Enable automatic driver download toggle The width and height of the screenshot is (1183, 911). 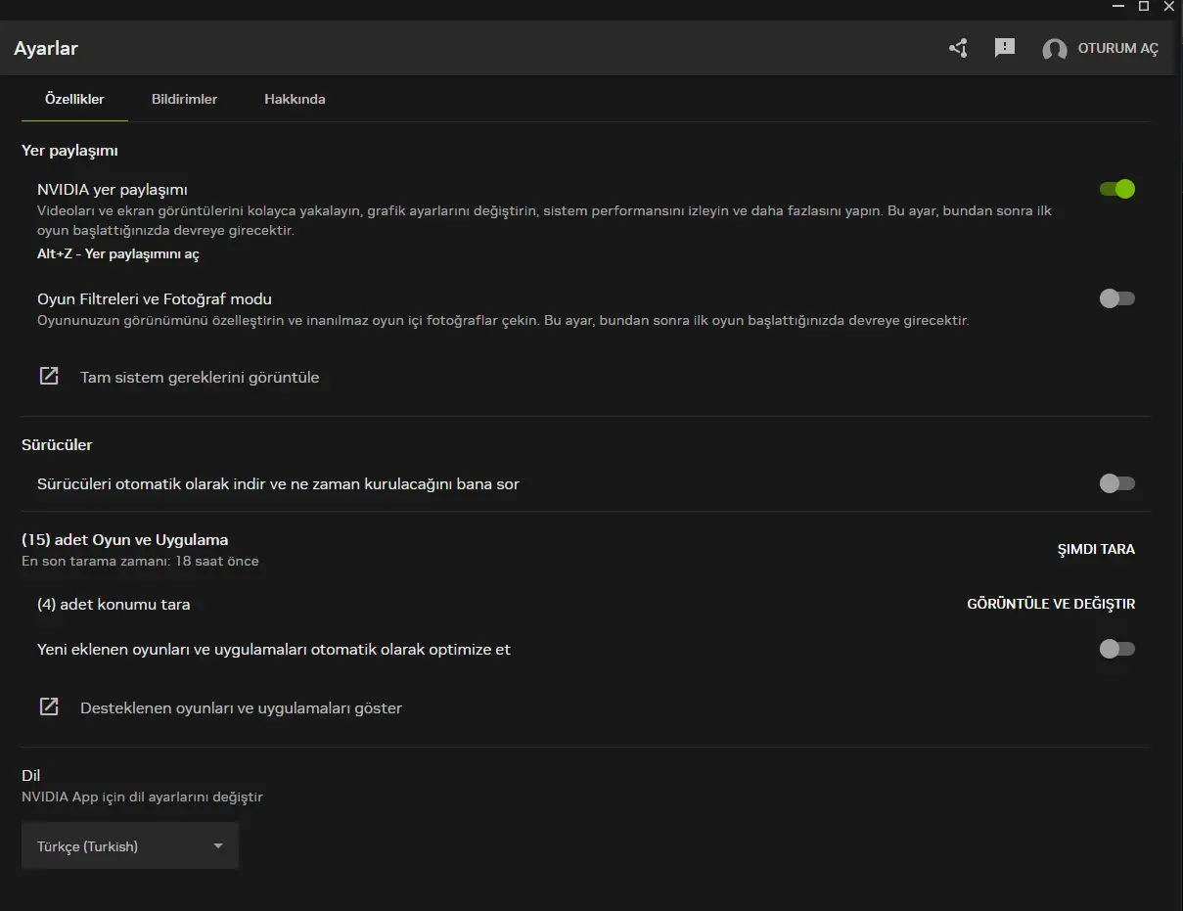point(1117,482)
